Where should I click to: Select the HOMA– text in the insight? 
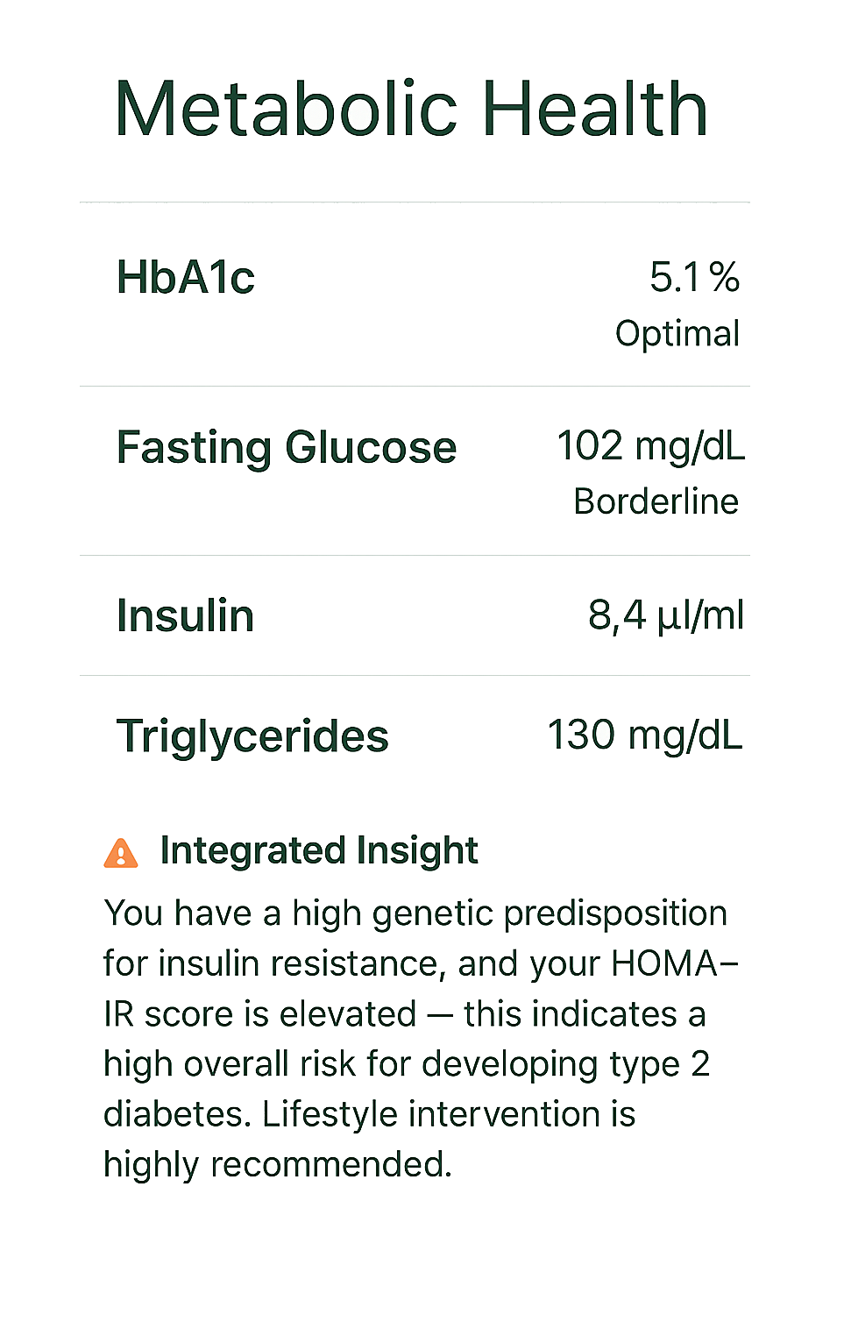[675, 963]
